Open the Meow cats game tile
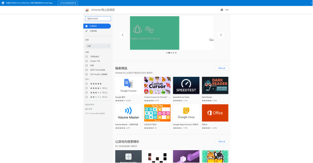 [x=215, y=157]
